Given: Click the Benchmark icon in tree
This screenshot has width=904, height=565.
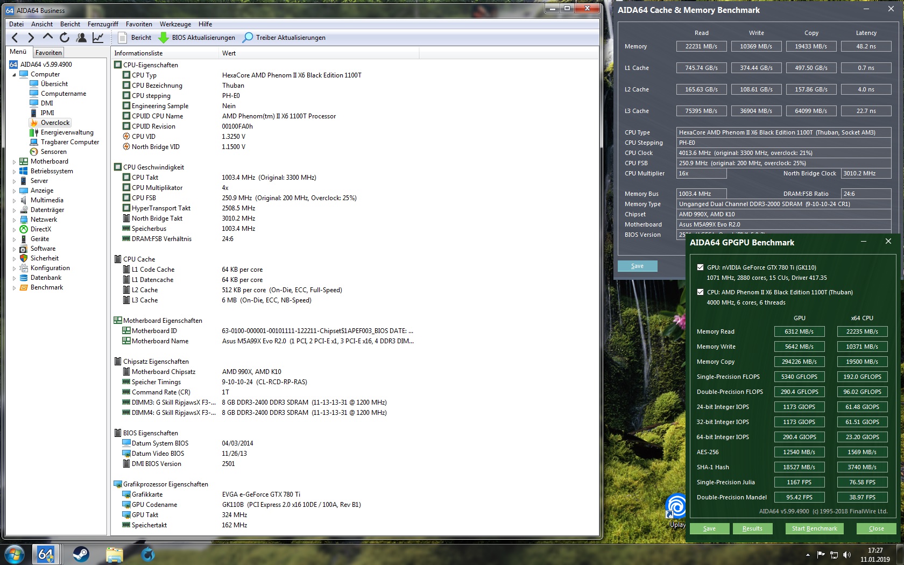Looking at the screenshot, I should pyautogui.click(x=24, y=287).
